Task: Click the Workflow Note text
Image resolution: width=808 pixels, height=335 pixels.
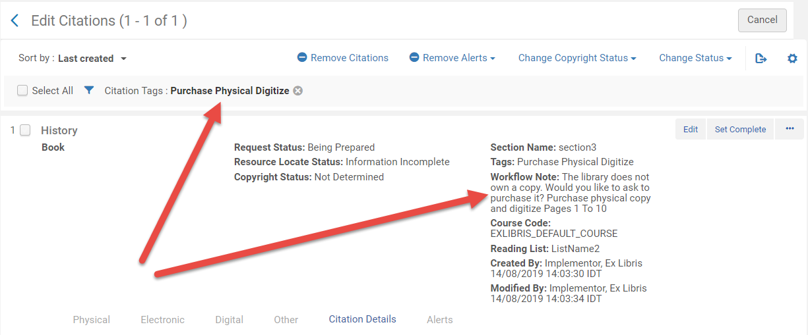Action: point(571,193)
